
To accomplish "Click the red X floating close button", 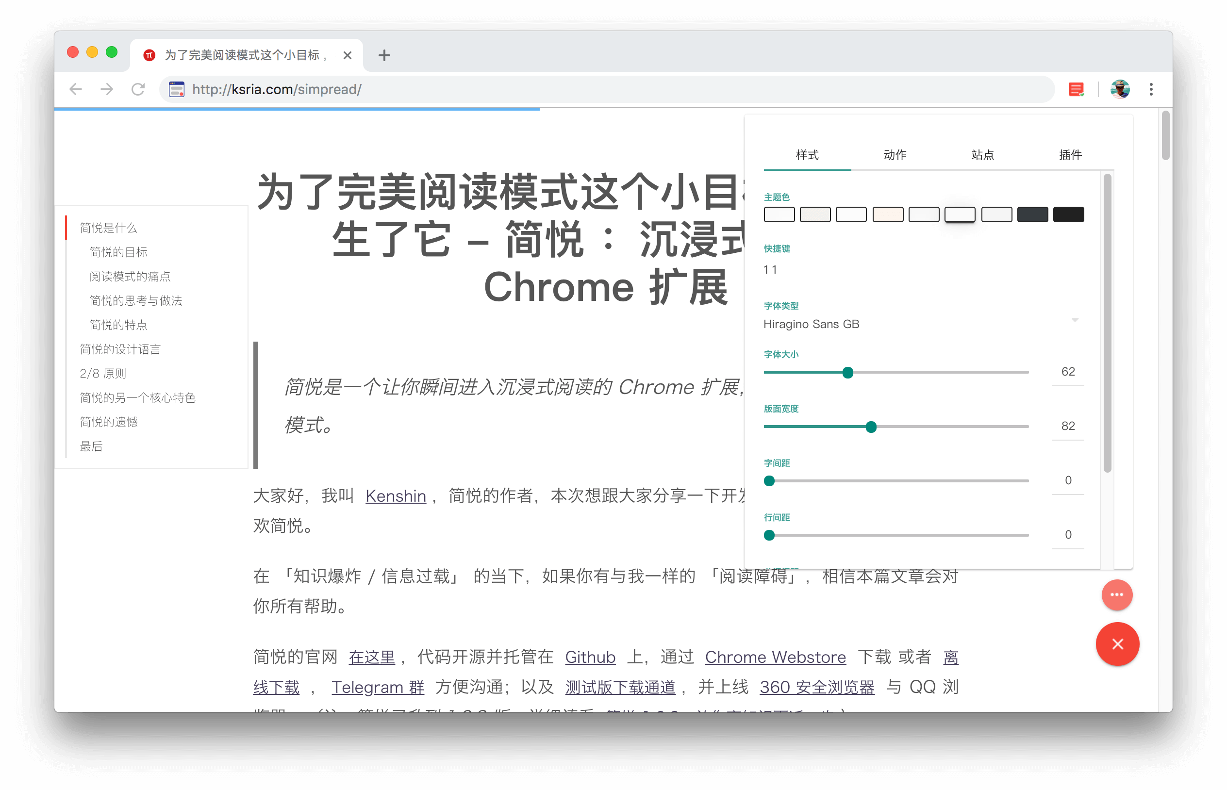I will 1117,644.
